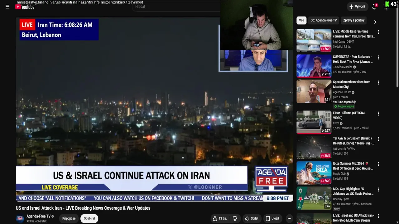Image resolution: width=399 pixels, height=224 pixels.
Task: Open more actions ellipsis under video
Action: (289, 218)
